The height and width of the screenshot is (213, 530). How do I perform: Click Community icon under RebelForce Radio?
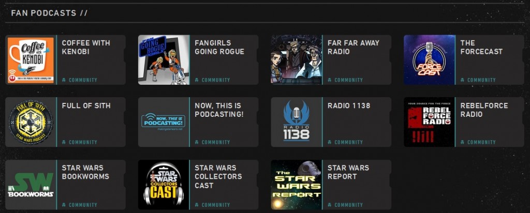tap(462, 143)
